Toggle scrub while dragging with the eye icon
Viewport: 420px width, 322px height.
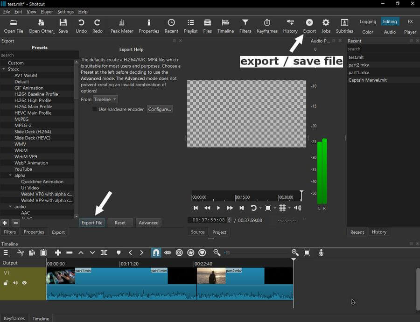point(168,252)
